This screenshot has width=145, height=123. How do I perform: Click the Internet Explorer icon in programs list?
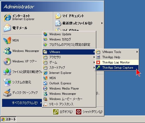pyautogui.click(x=45, y=73)
